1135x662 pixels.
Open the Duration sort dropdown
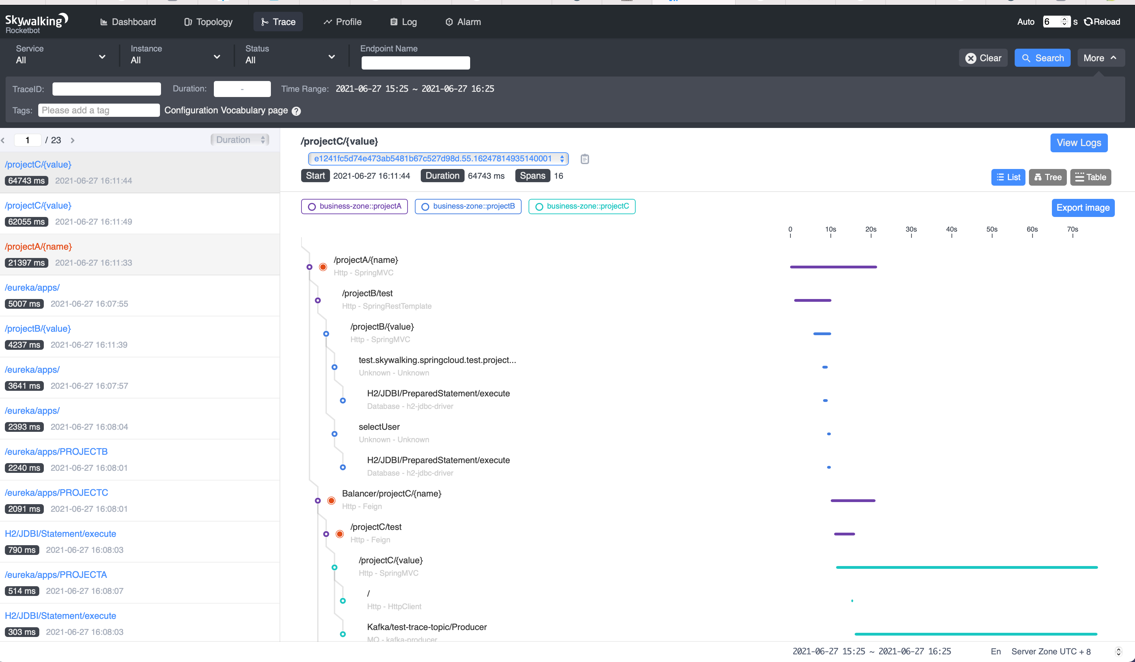(x=240, y=140)
